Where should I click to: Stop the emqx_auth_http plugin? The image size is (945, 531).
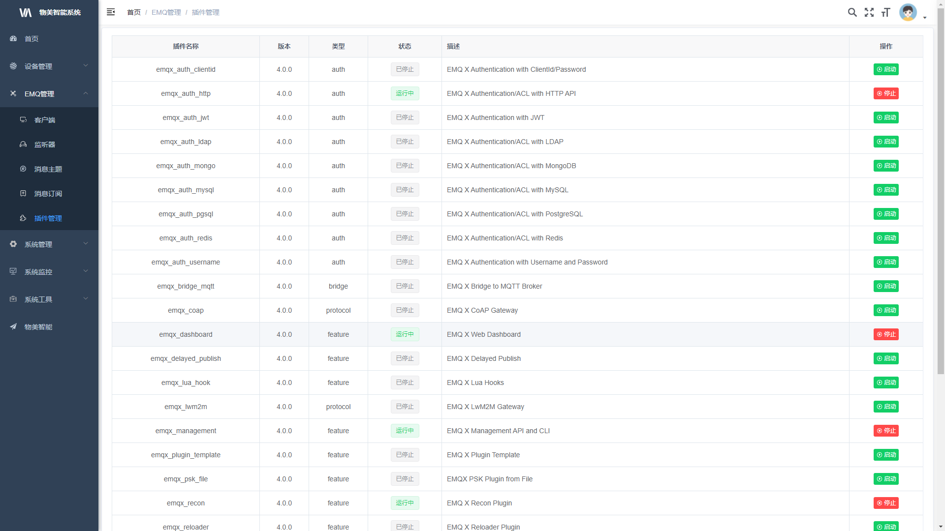coord(886,93)
